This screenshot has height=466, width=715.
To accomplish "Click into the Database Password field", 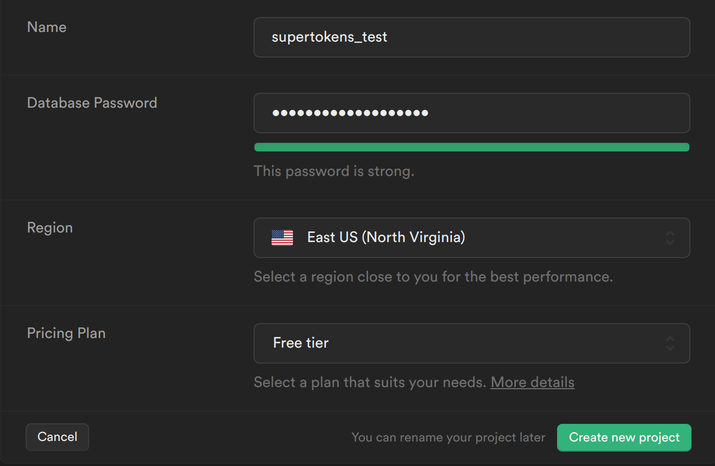I will [534, 113].
